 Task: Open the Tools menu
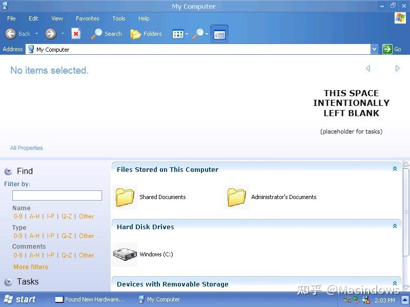[x=118, y=18]
